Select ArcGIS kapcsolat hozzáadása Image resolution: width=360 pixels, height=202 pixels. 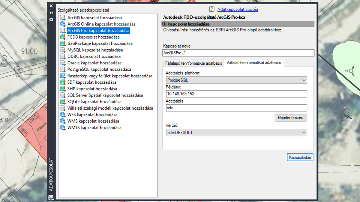(94, 18)
